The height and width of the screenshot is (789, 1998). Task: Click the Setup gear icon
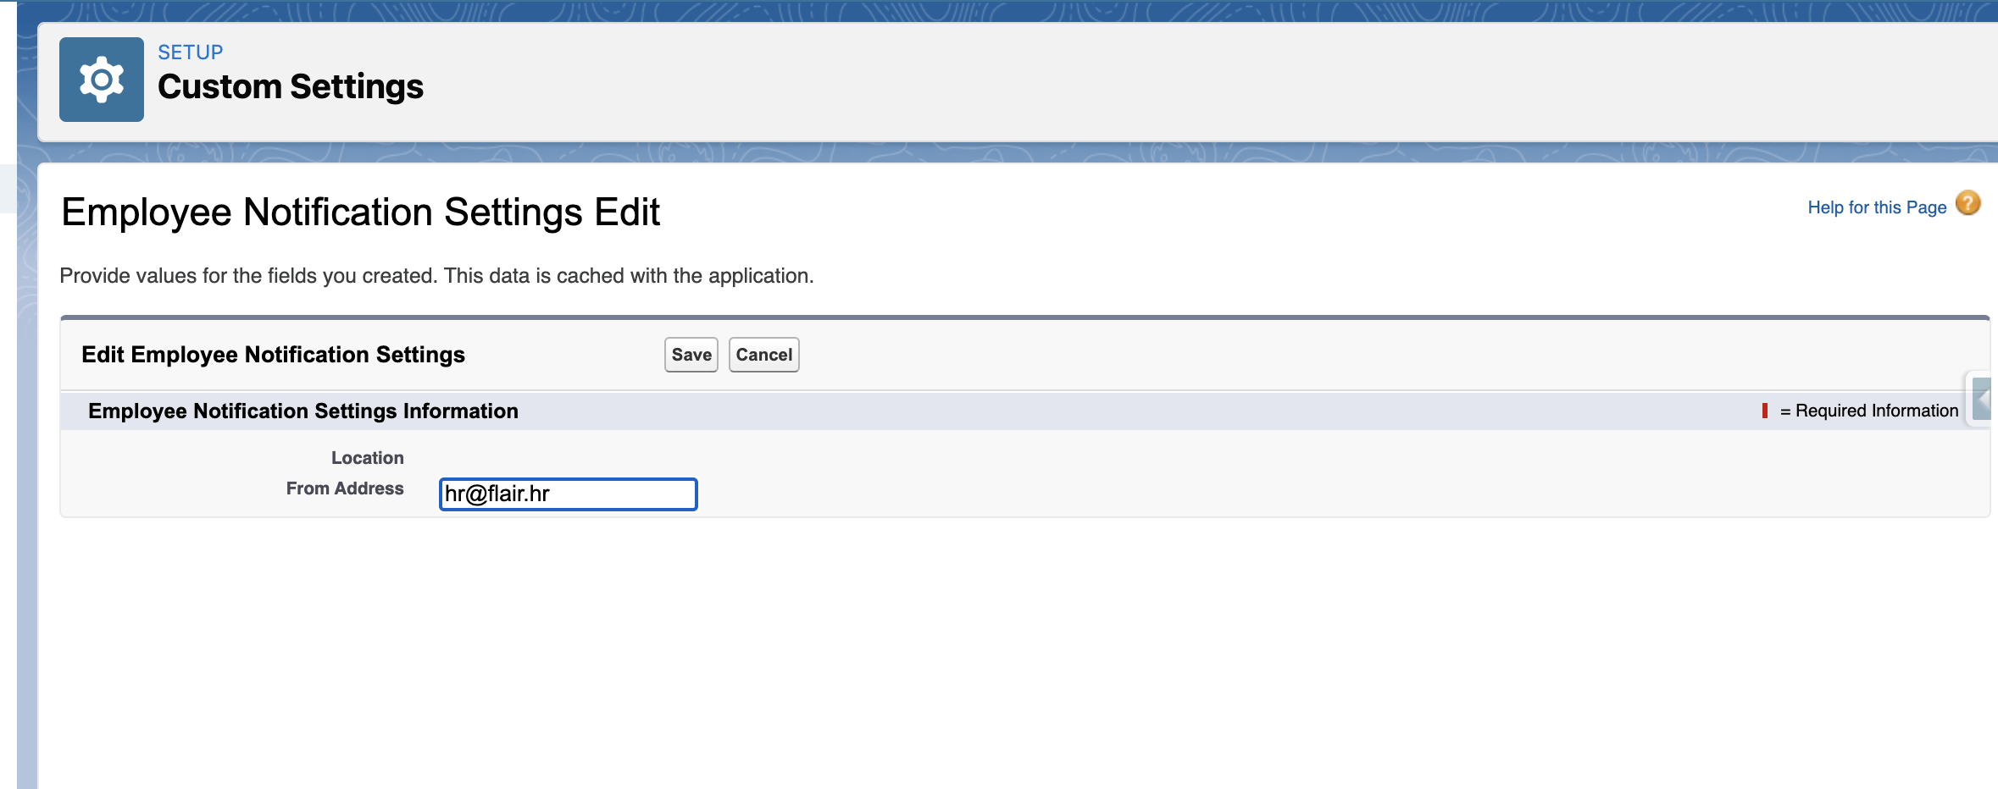coord(102,80)
